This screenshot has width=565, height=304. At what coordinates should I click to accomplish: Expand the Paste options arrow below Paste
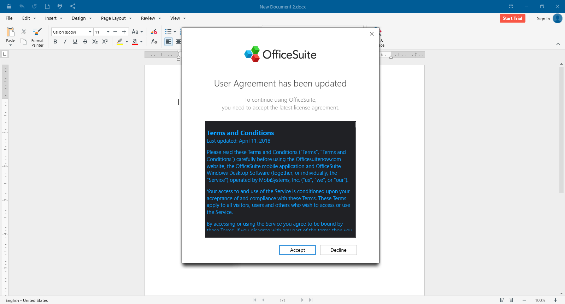click(11, 45)
